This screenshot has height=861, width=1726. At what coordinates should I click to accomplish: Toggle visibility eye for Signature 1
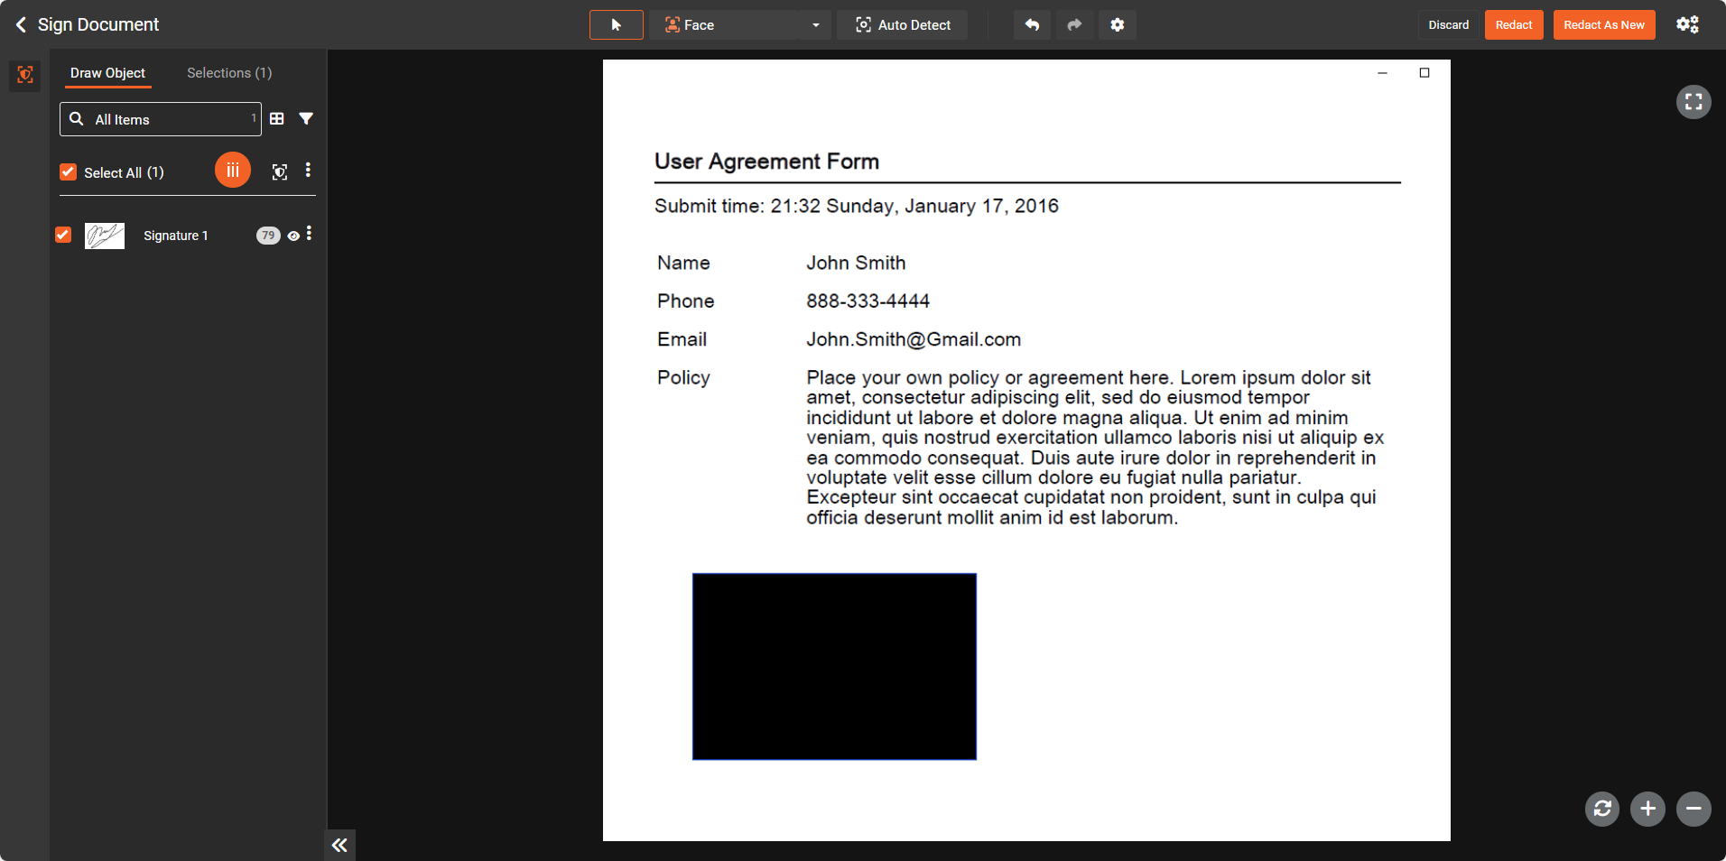pyautogui.click(x=293, y=236)
